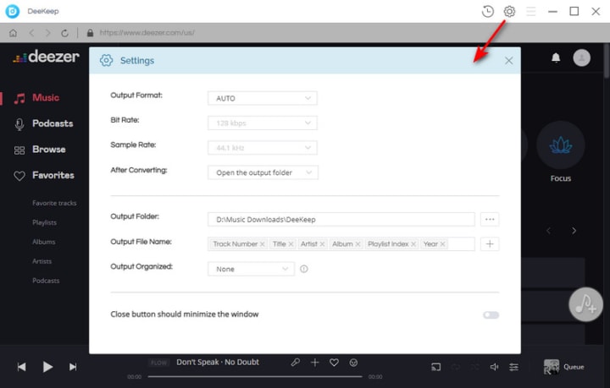This screenshot has width=610, height=388.
Task: Open the Output Organized dropdown
Action: click(x=251, y=269)
